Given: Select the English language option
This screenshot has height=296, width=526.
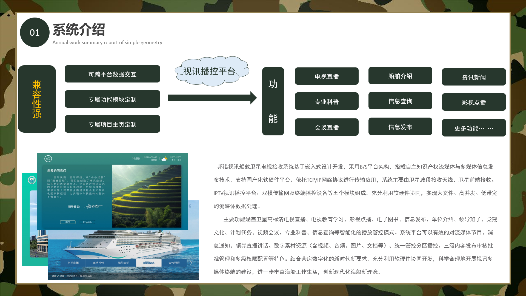Looking at the screenshot, I should (x=87, y=222).
